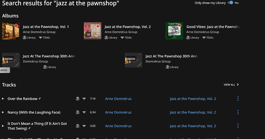Click Library icon under Pawnshop Vol. 1

pos(25,38)
